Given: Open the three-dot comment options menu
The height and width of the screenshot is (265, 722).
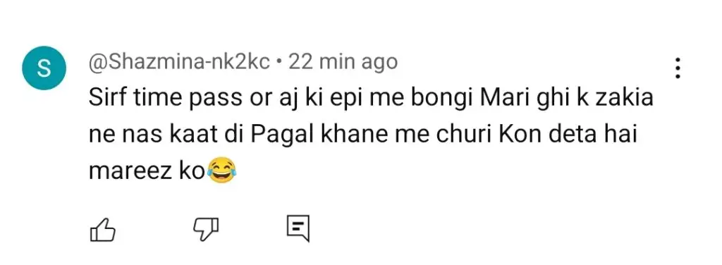Looking at the screenshot, I should pyautogui.click(x=678, y=68).
